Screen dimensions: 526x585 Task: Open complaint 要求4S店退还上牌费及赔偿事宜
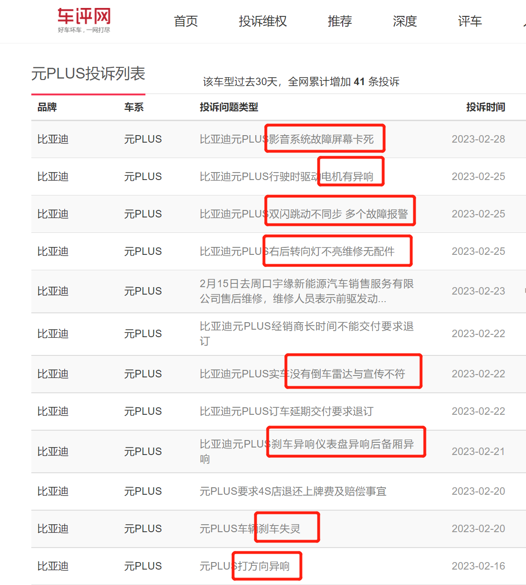point(293,491)
